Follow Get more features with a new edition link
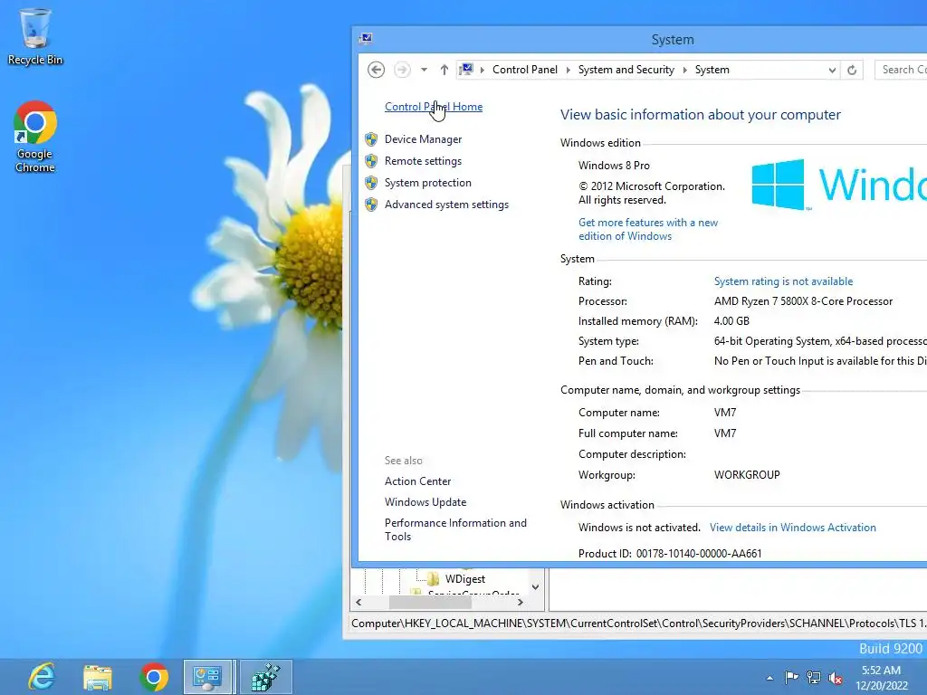 (x=648, y=229)
